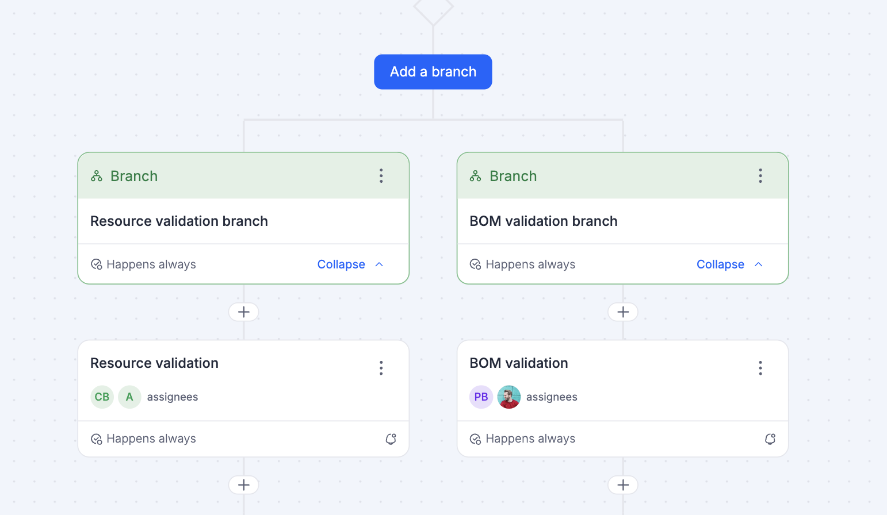The width and height of the screenshot is (887, 515).
Task: Select the PB assignee avatar
Action: [x=481, y=397]
